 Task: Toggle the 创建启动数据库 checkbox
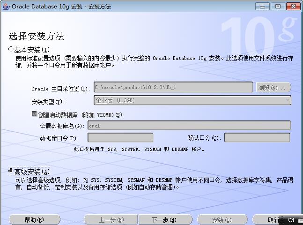point(34,114)
